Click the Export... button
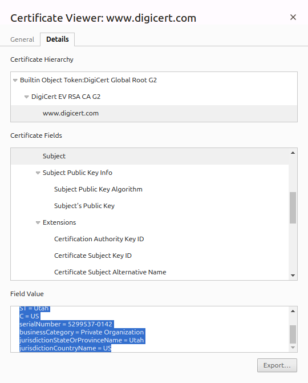The height and width of the screenshot is (383, 308). point(277,365)
